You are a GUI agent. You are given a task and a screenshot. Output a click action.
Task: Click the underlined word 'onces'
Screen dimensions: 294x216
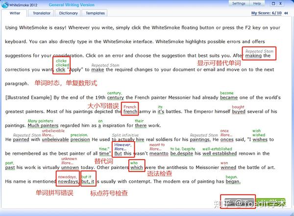[227, 140]
